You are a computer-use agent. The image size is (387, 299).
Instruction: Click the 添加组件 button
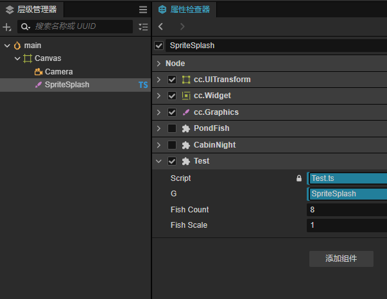(x=341, y=259)
